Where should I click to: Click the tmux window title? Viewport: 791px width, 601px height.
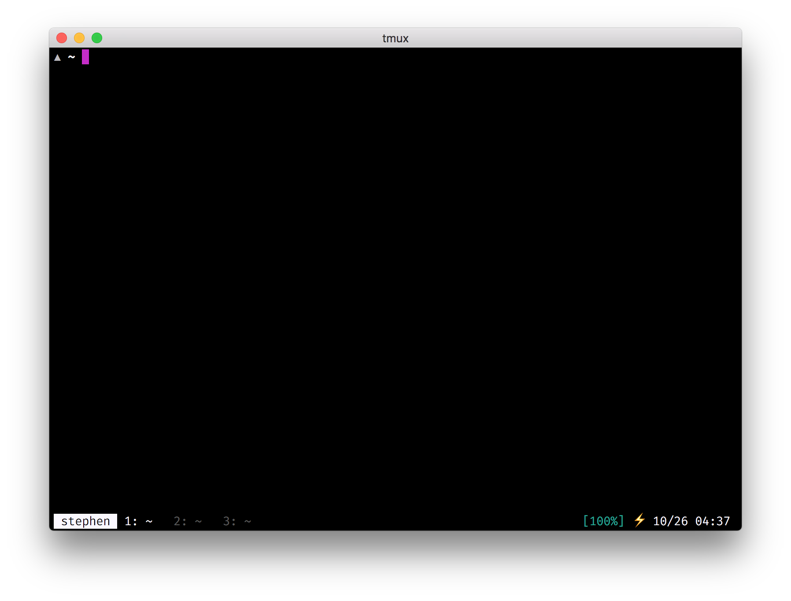[x=395, y=38]
